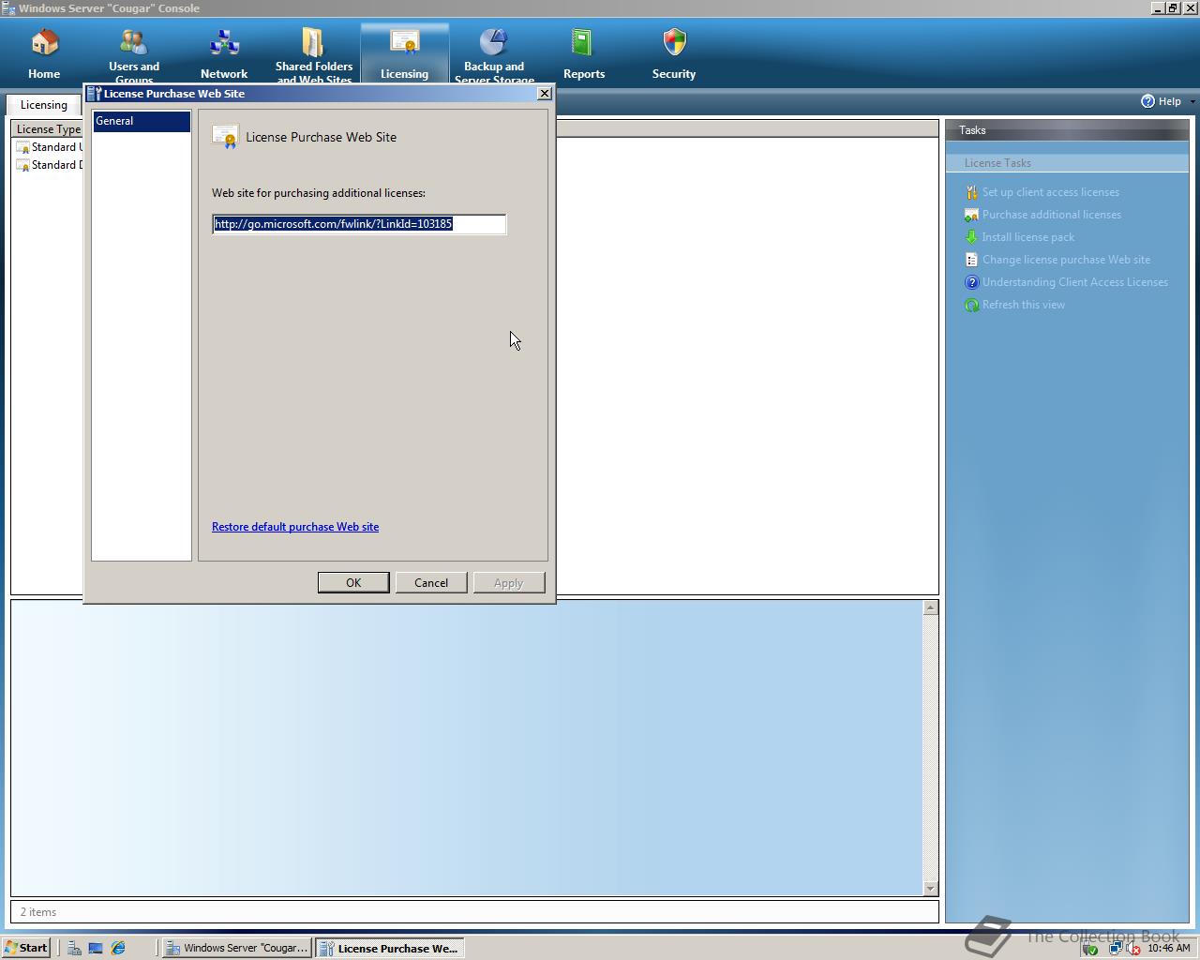Viewport: 1200px width, 960px height.
Task: Open the Start menu
Action: pyautogui.click(x=26, y=948)
